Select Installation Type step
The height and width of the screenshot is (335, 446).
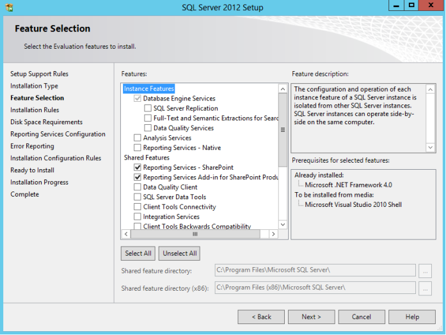click(x=34, y=86)
